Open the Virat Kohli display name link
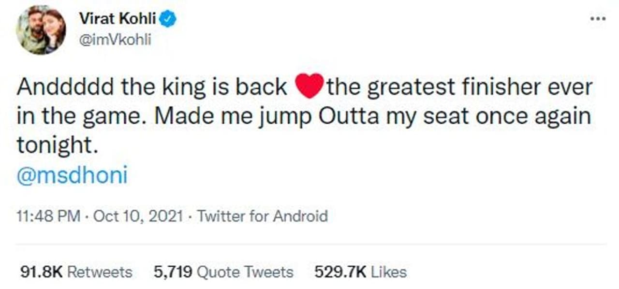Screen dimensions: 619x289 point(118,19)
